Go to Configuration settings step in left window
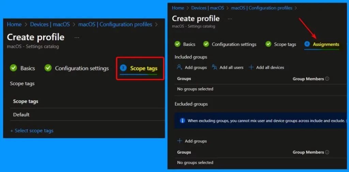 [x=82, y=68]
